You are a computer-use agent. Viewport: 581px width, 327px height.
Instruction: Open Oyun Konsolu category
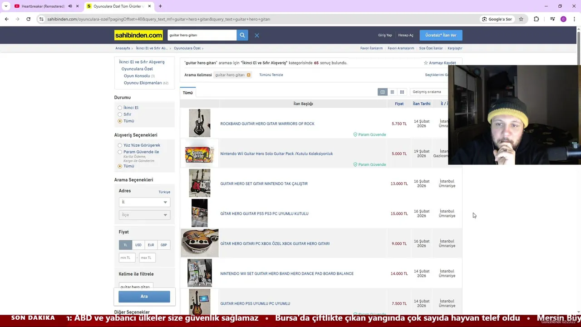[137, 76]
